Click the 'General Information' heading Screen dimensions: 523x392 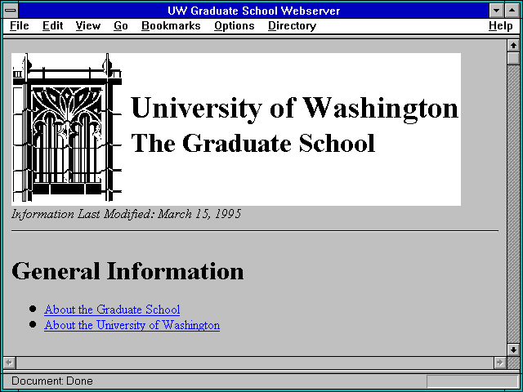point(127,270)
